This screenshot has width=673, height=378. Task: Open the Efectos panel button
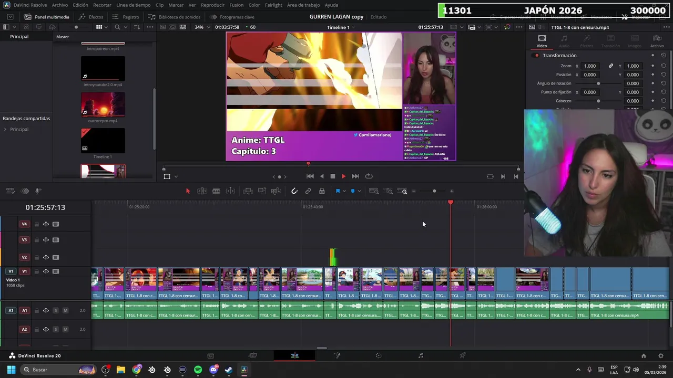pyautogui.click(x=91, y=17)
